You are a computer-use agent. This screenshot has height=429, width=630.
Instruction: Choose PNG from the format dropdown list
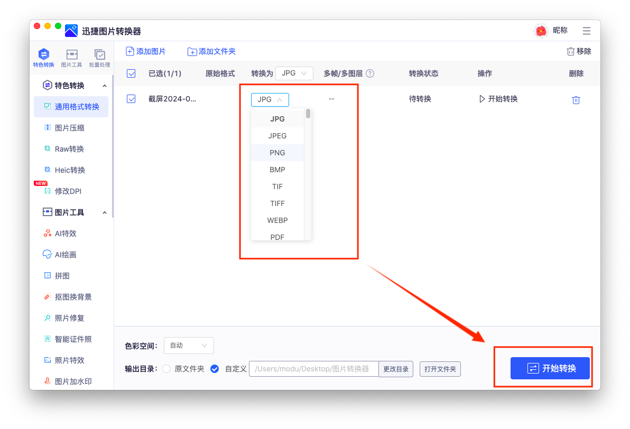277,152
